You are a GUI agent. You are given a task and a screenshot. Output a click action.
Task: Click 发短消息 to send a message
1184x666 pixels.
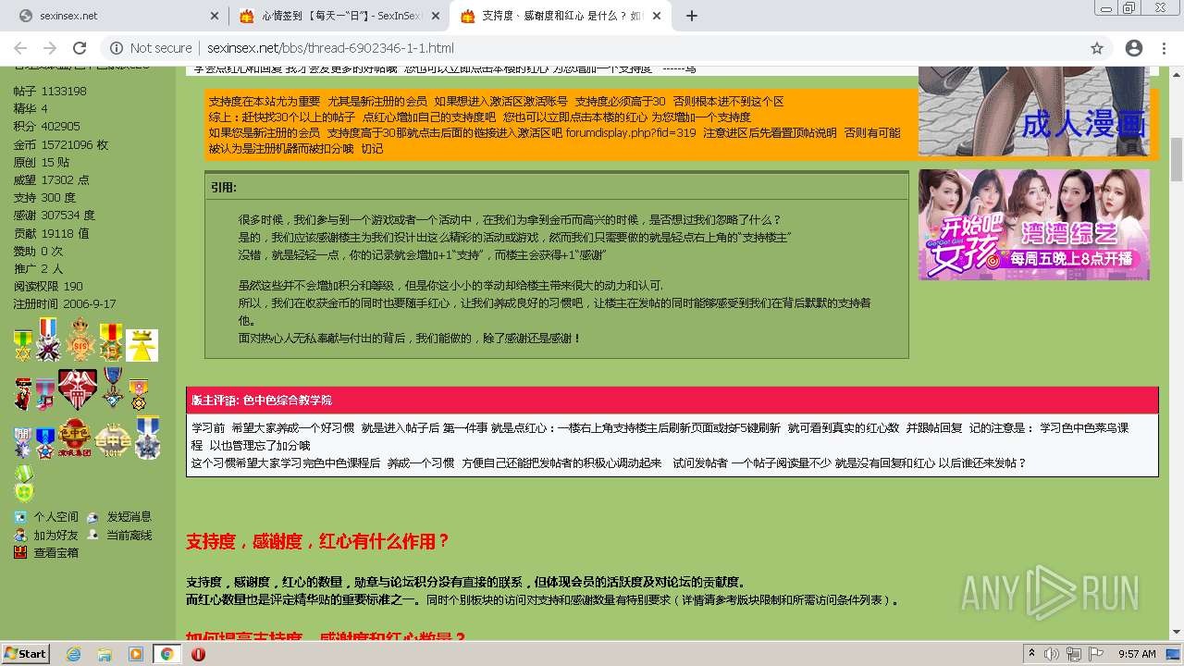click(129, 517)
